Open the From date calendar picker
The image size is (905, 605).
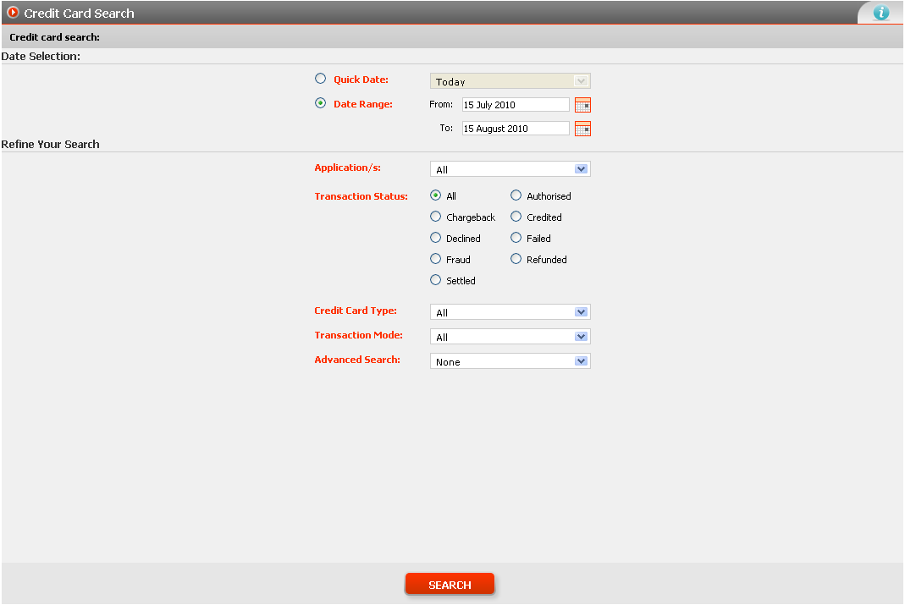583,105
